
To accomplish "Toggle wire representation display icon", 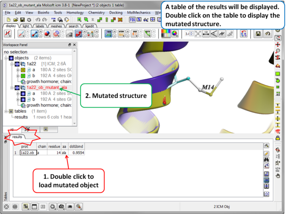I will pyautogui.click(x=21, y=34).
